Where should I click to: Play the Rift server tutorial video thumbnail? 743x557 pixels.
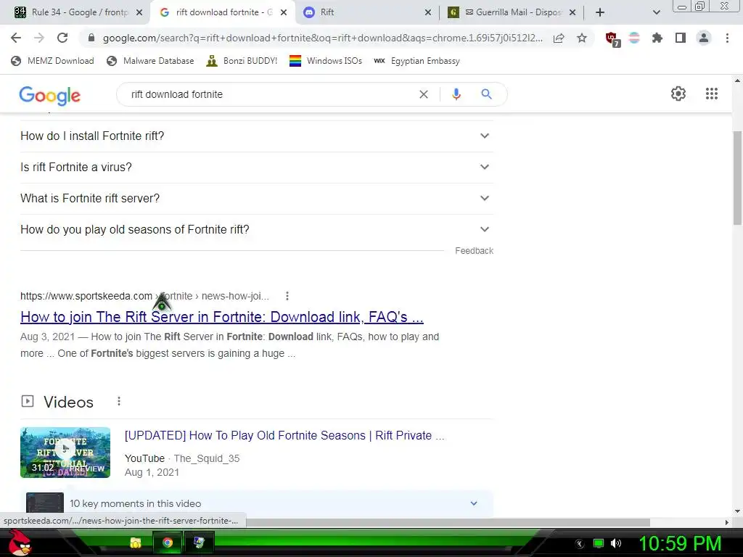[65, 453]
